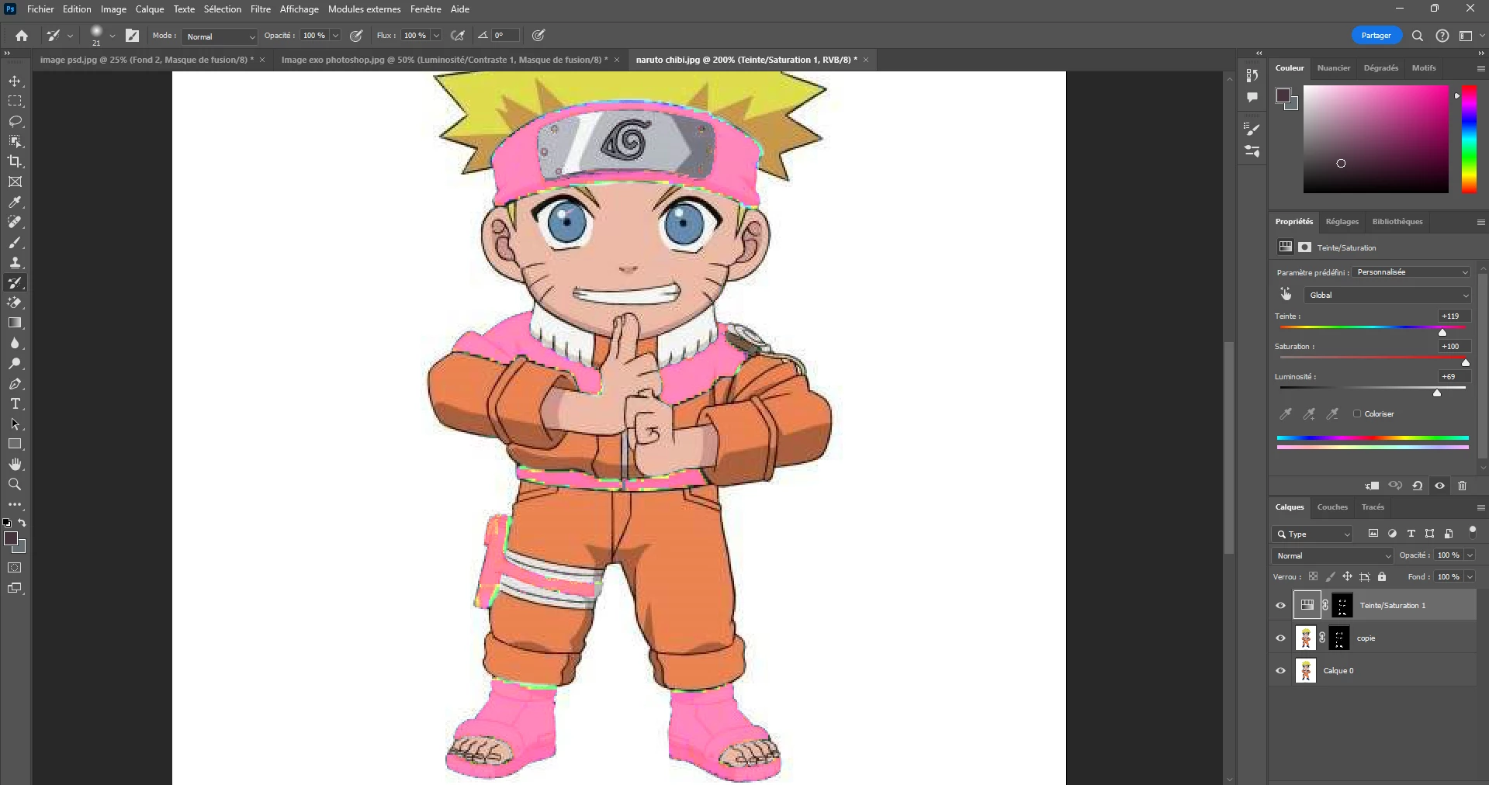Select the Move tool
Viewport: 1489px width, 785px height.
pyautogui.click(x=15, y=81)
